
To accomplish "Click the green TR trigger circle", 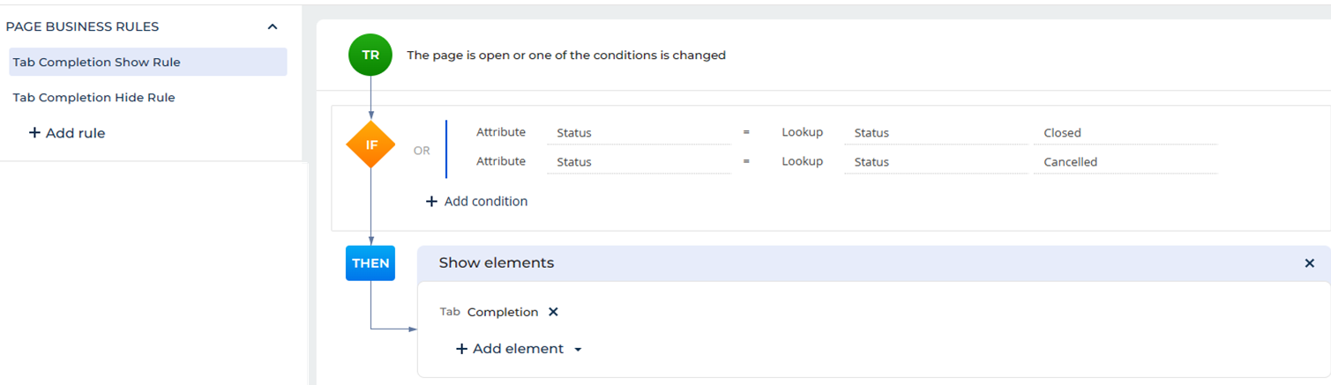I will [370, 55].
